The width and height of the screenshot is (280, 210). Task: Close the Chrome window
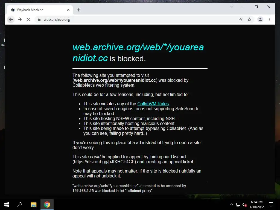[269, 7]
